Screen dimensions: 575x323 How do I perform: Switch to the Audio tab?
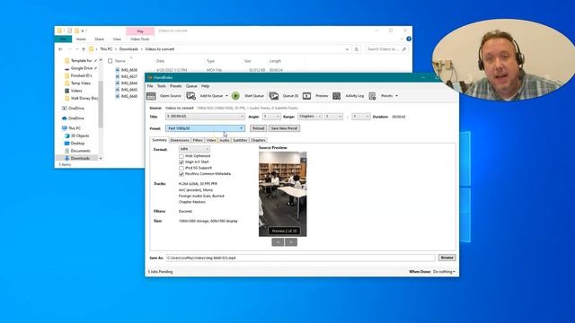225,140
